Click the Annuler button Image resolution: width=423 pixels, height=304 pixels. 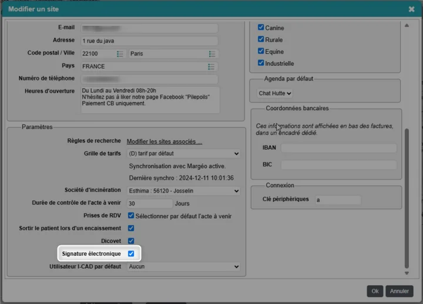coord(399,291)
